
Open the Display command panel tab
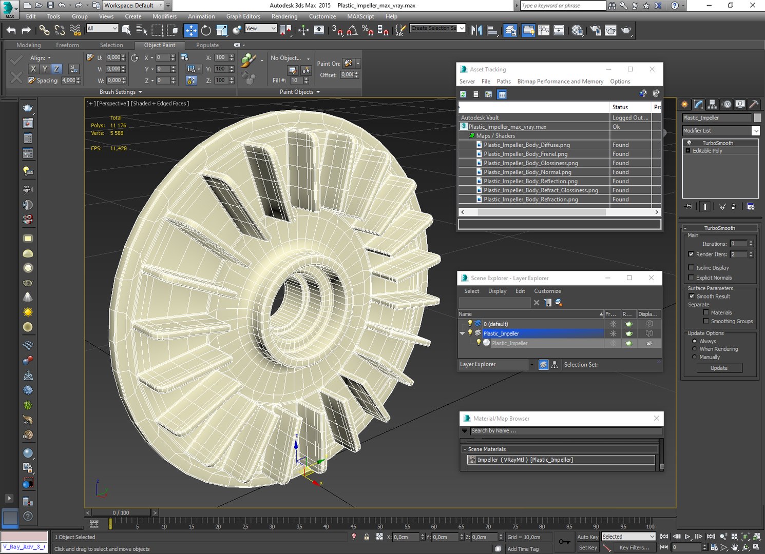740,104
